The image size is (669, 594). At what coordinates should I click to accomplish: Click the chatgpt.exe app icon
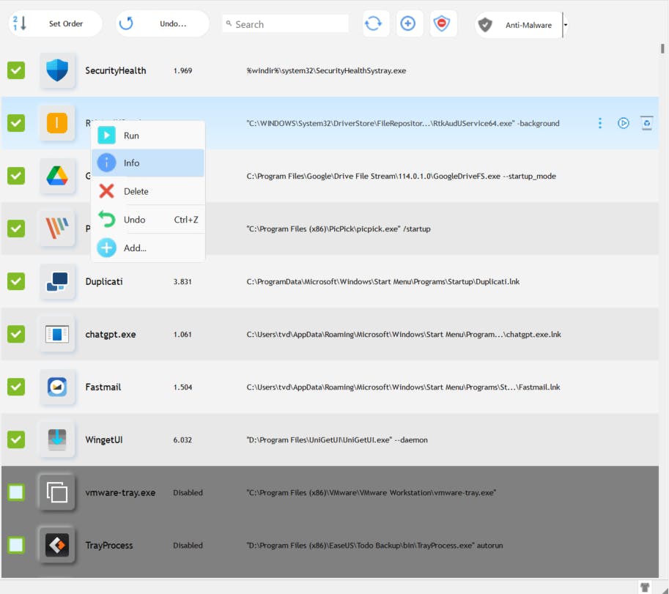(x=57, y=334)
